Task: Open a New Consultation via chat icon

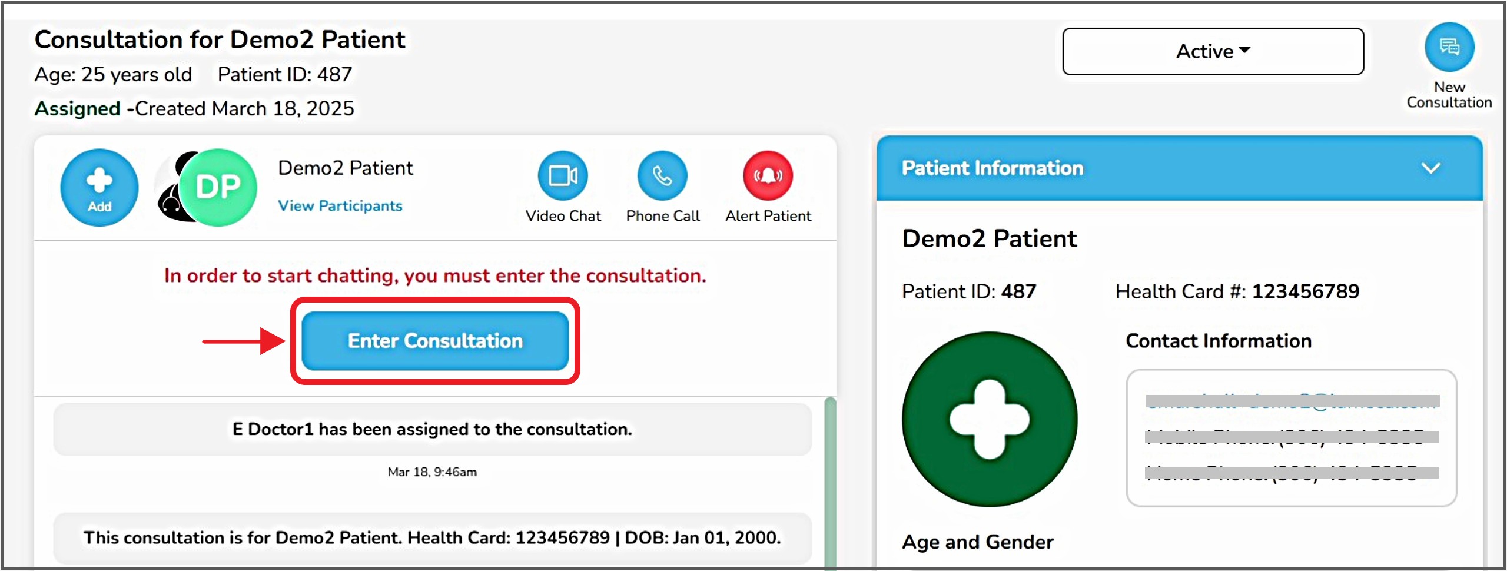Action: coord(1449,47)
